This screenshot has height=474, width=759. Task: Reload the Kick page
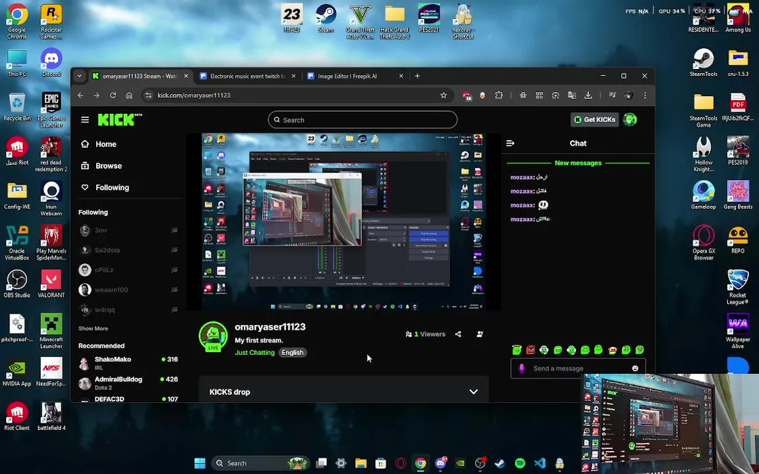coord(113,95)
